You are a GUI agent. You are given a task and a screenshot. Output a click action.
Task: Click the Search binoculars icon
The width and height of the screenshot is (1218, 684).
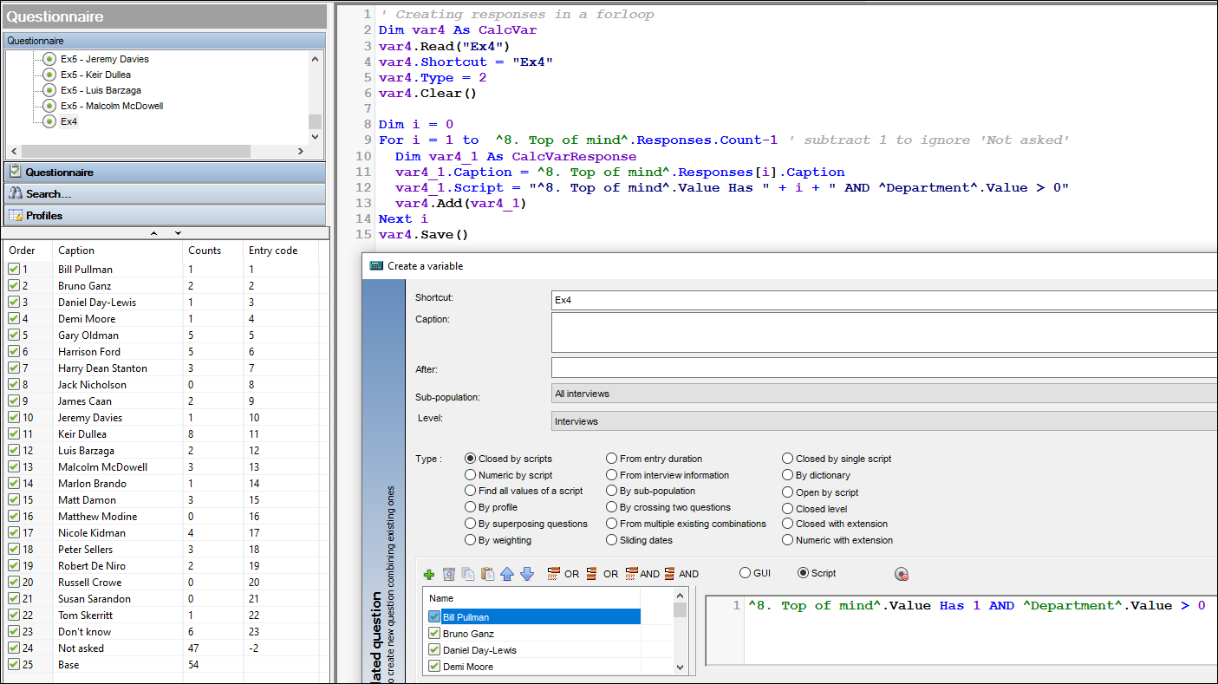[x=15, y=193]
